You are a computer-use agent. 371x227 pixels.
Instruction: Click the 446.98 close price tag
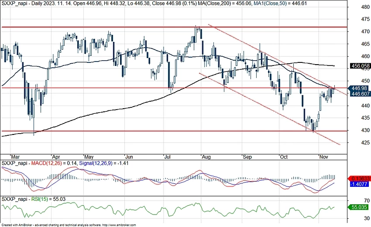click(360, 87)
